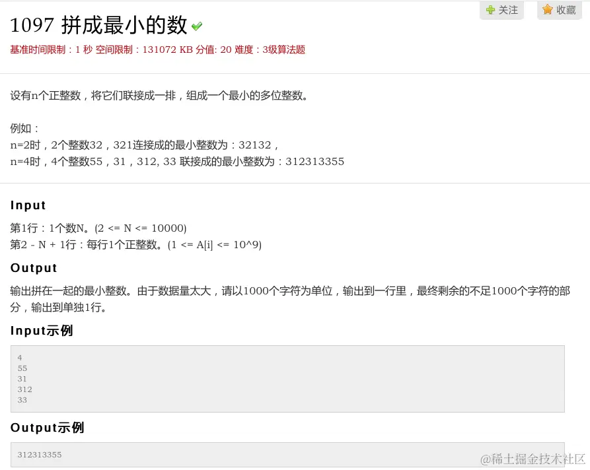Click the Output示例 heading
This screenshot has height=470, width=590.
[47, 428]
